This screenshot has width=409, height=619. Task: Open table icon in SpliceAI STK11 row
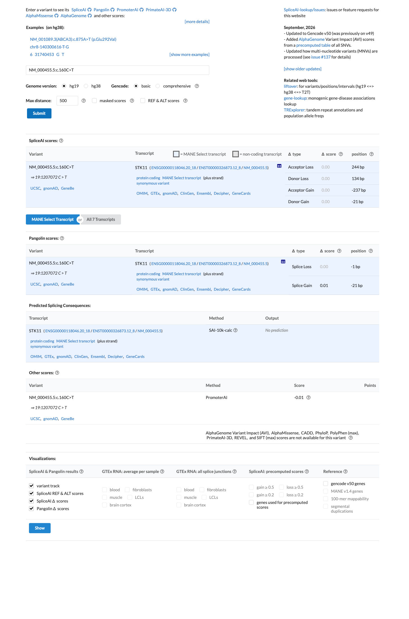[279, 166]
